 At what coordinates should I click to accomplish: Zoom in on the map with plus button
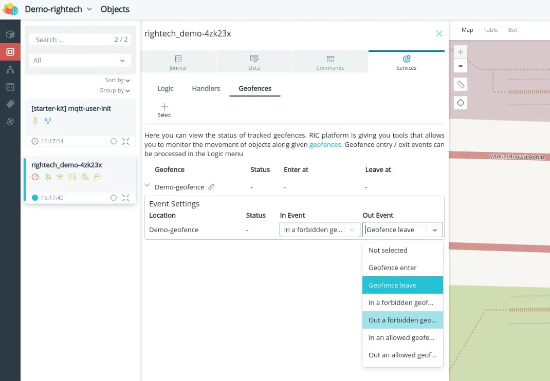(x=461, y=52)
